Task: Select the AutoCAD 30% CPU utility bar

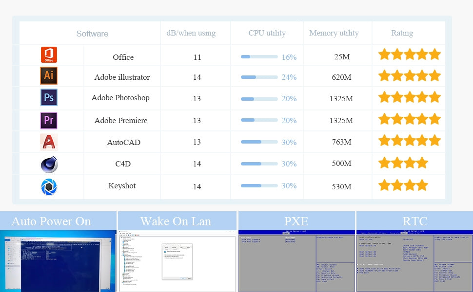Action: (x=259, y=142)
